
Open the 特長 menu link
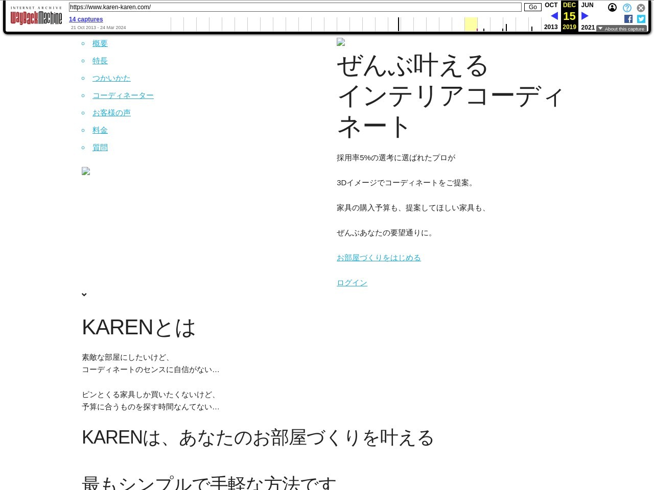100,61
